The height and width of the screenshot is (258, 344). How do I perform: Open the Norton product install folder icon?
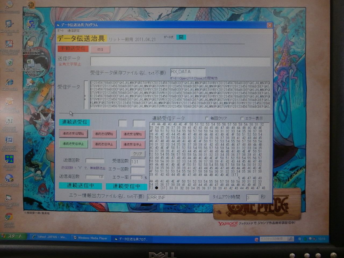click(x=30, y=47)
